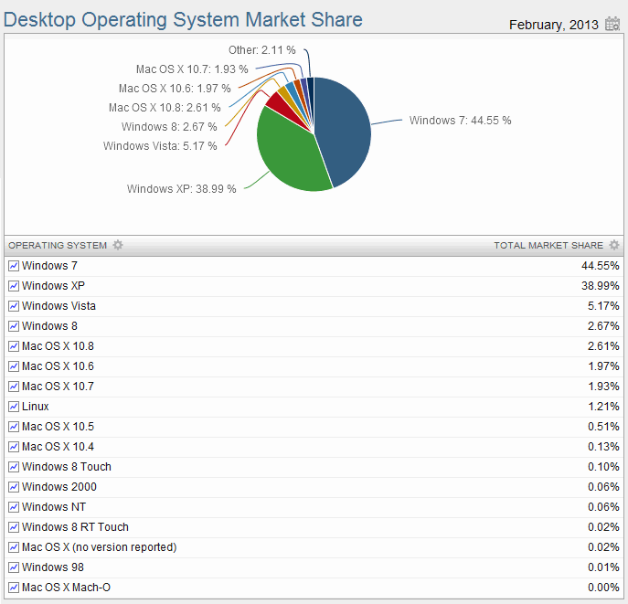Click the Mac OS X Mach-O row name
This screenshot has height=604, width=628.
click(66, 588)
